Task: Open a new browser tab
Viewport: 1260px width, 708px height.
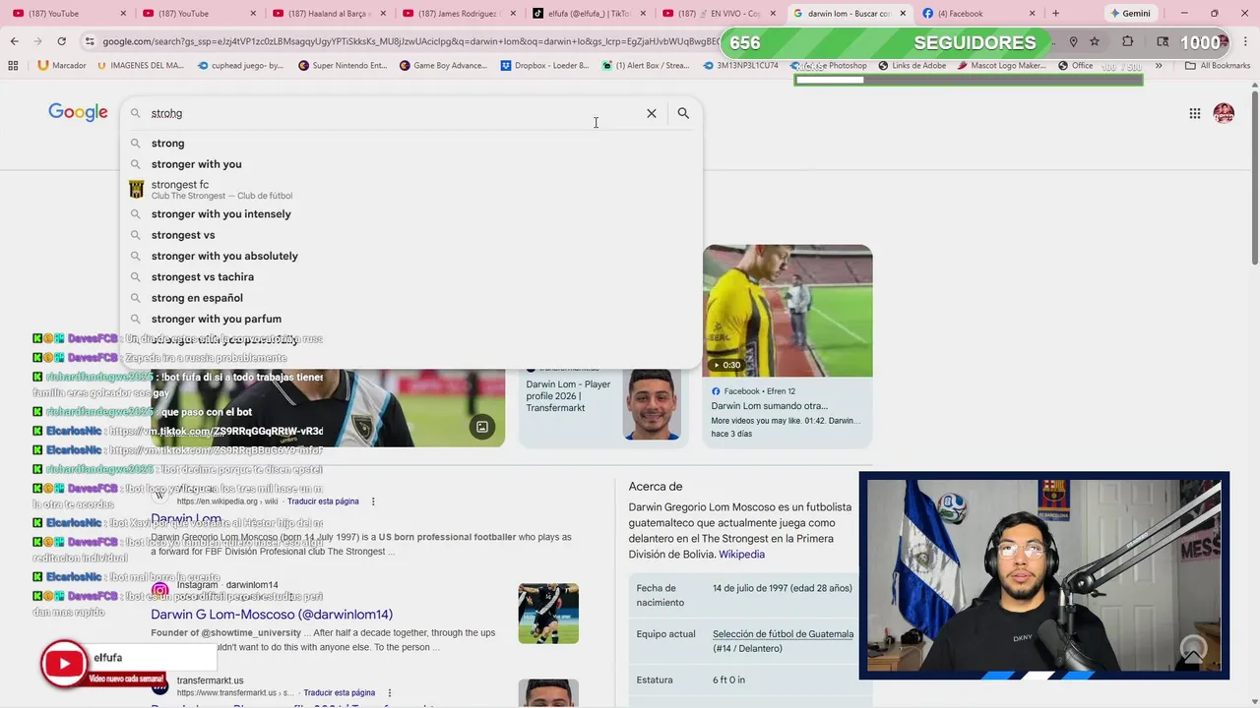Action: point(1055,13)
